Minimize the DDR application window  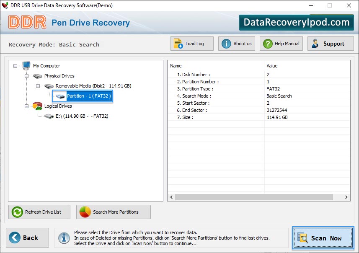click(x=311, y=5)
